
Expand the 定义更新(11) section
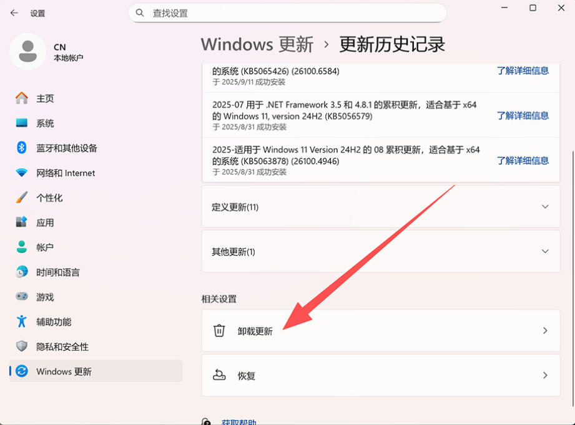(x=545, y=207)
